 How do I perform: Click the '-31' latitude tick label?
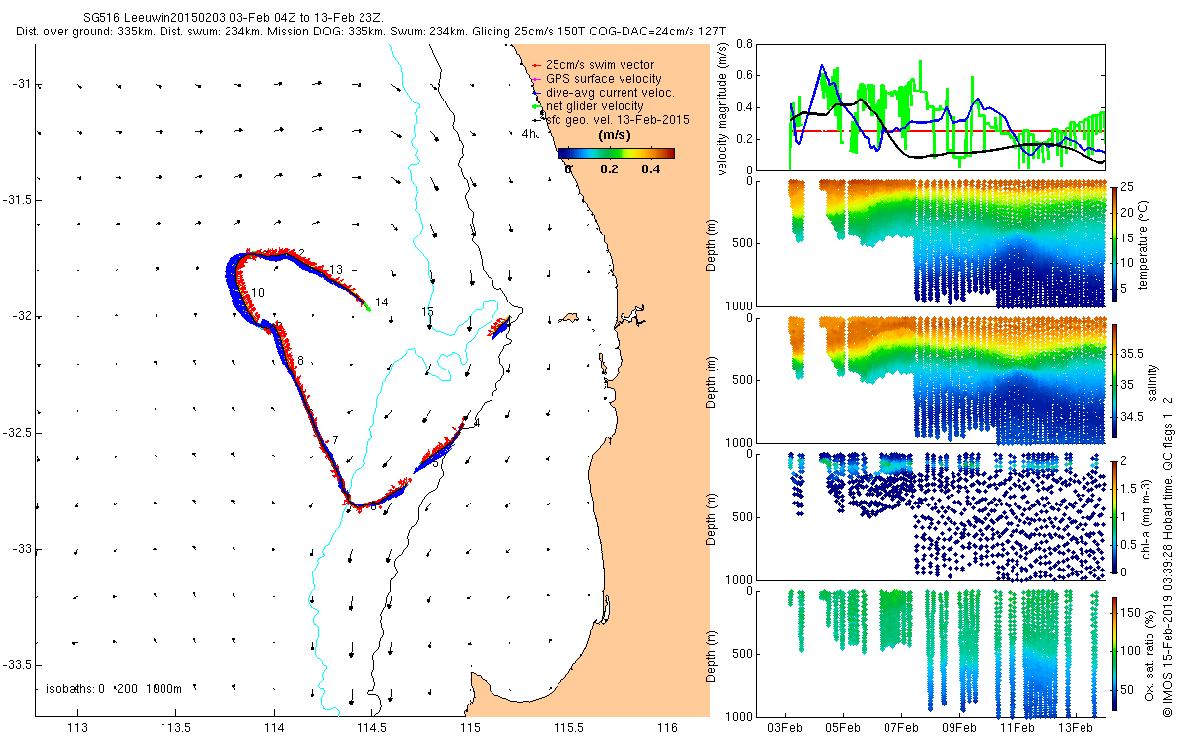tap(24, 84)
